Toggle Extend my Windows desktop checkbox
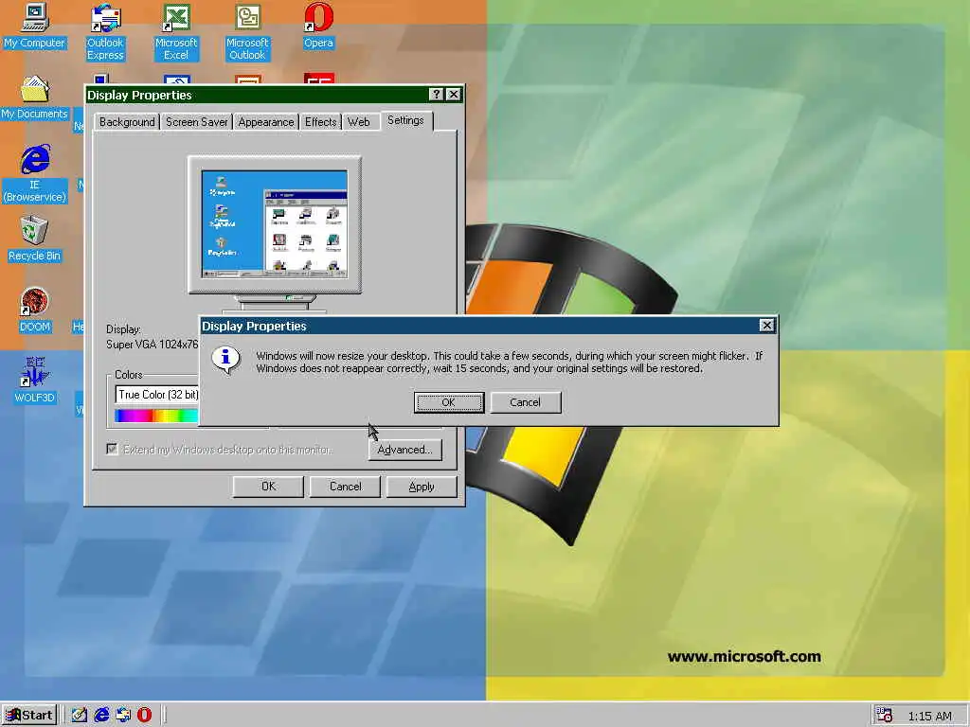This screenshot has width=970, height=727. 112,449
